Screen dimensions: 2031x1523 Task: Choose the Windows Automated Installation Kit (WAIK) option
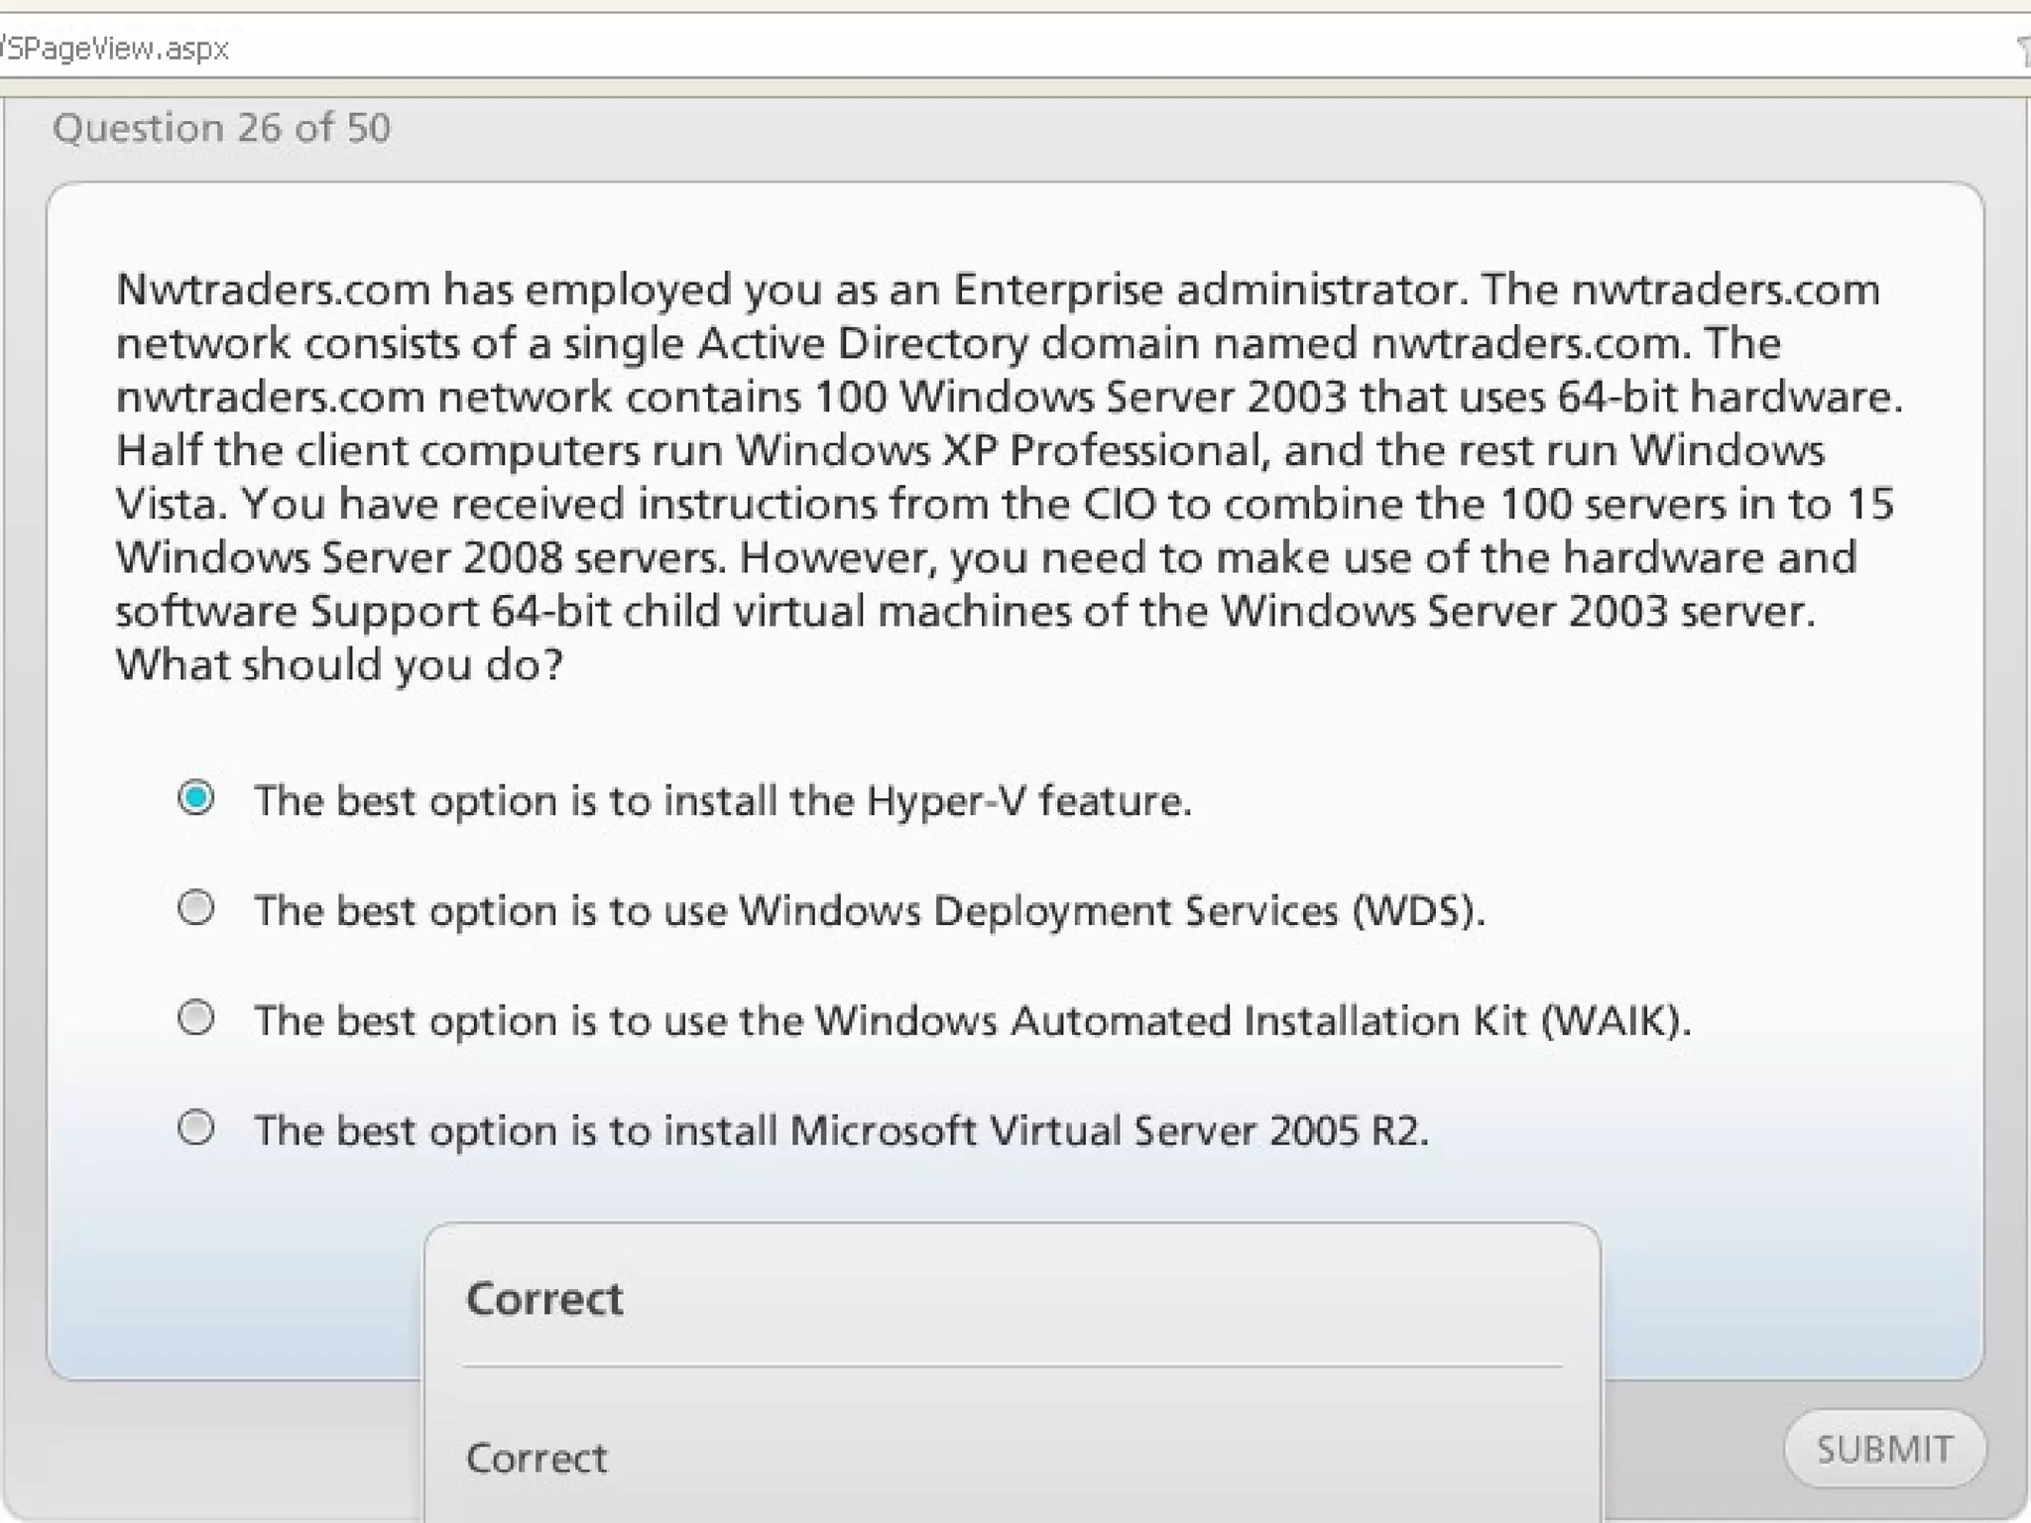point(195,1017)
